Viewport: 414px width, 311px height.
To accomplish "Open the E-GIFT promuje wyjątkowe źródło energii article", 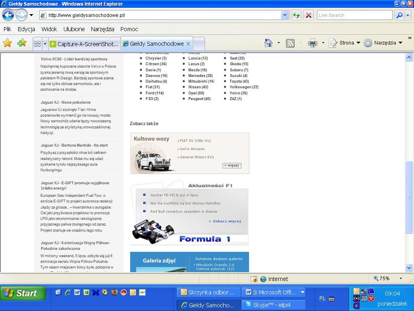I will 75,185.
